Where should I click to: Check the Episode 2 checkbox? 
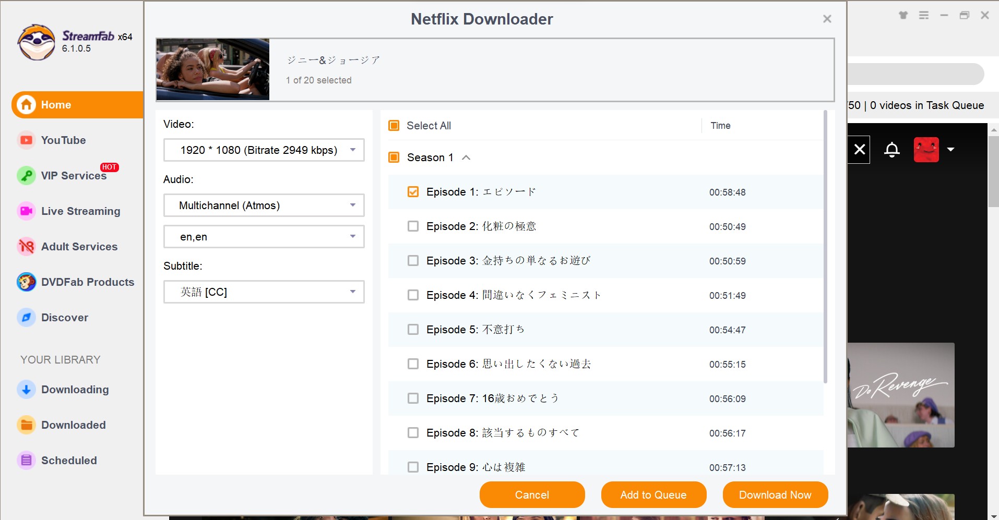[x=413, y=226]
